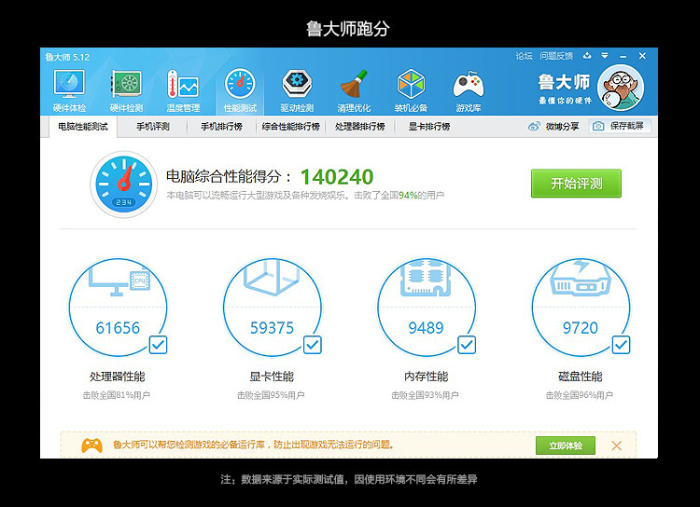Open 处理器排行榜 tab
The image size is (700, 507).
(x=360, y=127)
